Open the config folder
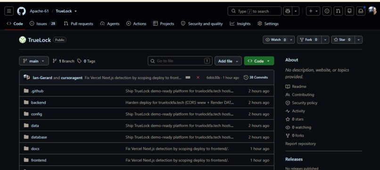The height and width of the screenshot is (170, 380). (37, 114)
